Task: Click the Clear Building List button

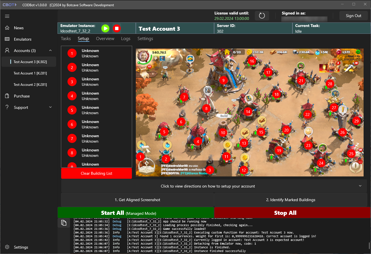Action: [97, 173]
